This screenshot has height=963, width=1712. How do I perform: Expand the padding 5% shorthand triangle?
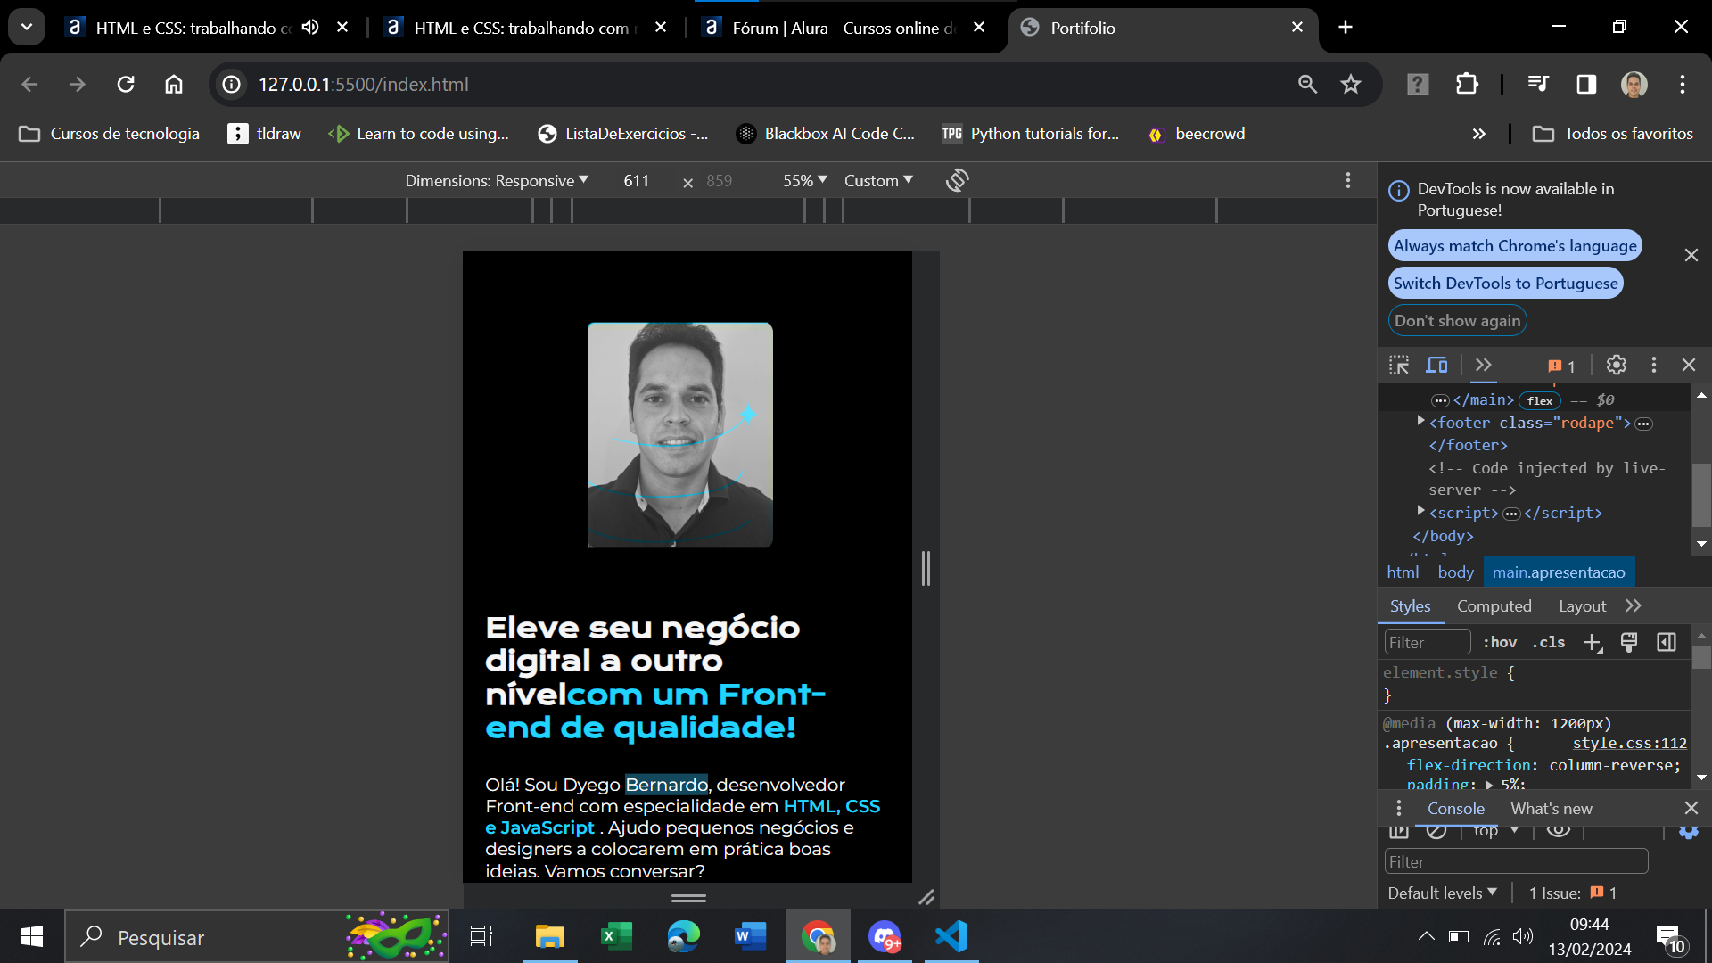pyautogui.click(x=1489, y=786)
